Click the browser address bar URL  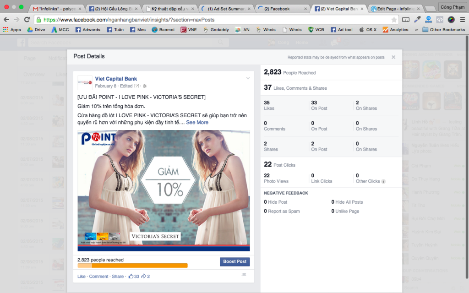[129, 20]
